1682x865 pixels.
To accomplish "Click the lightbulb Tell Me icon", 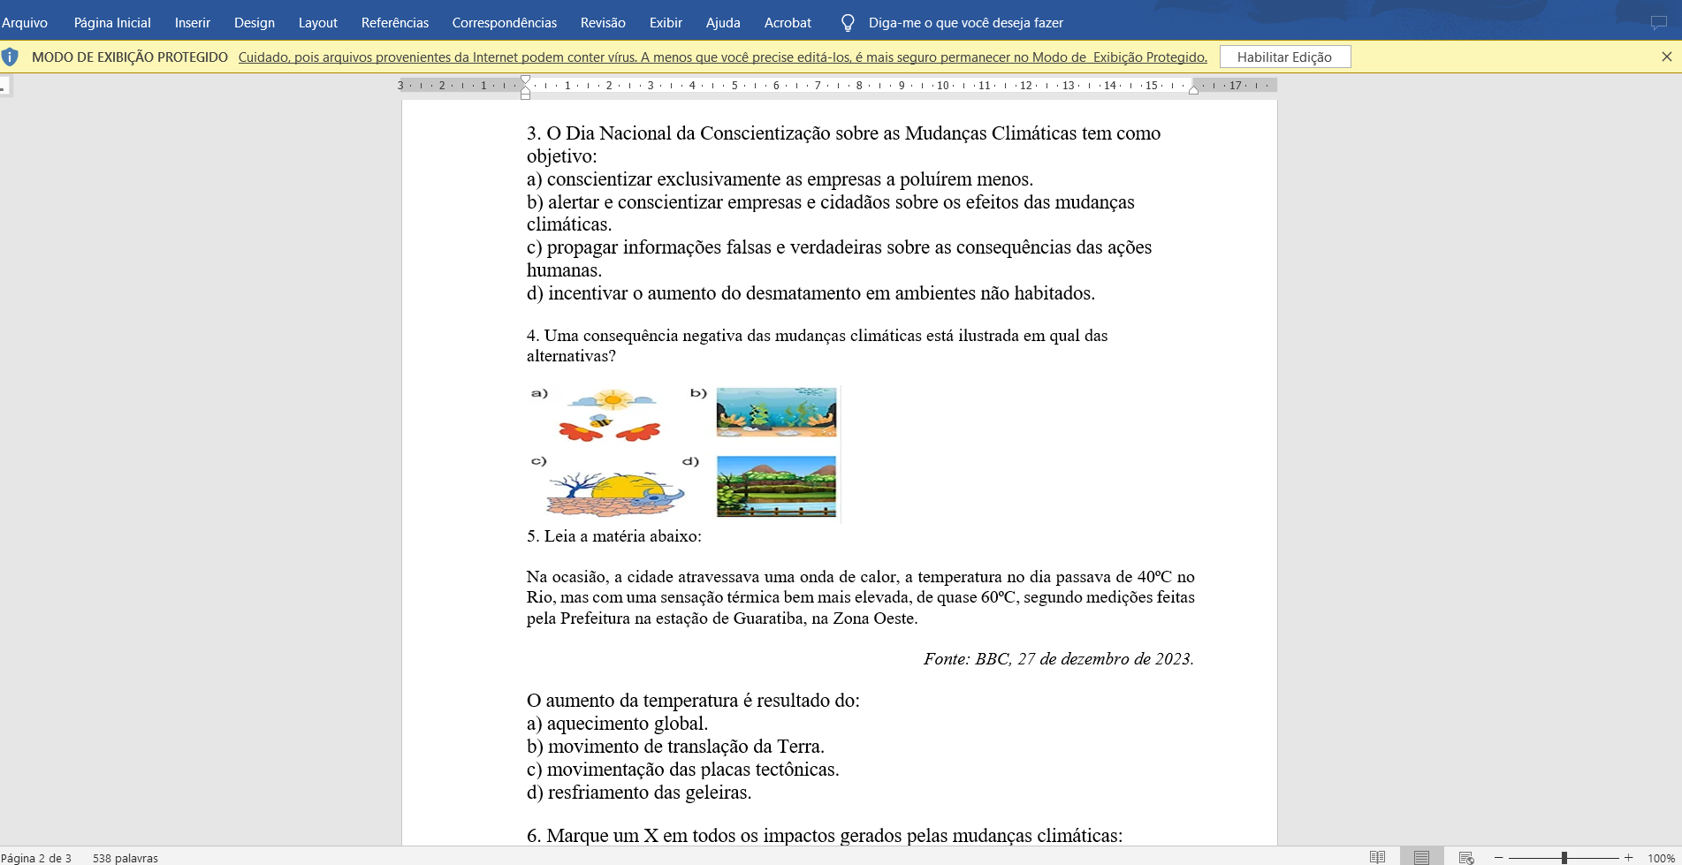I will point(848,23).
